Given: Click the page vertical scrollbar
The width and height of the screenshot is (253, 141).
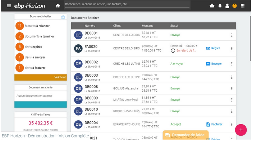Looking at the screenshot, I should click(250, 39).
